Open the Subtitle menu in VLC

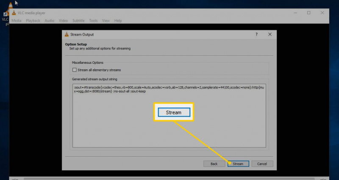click(x=78, y=21)
